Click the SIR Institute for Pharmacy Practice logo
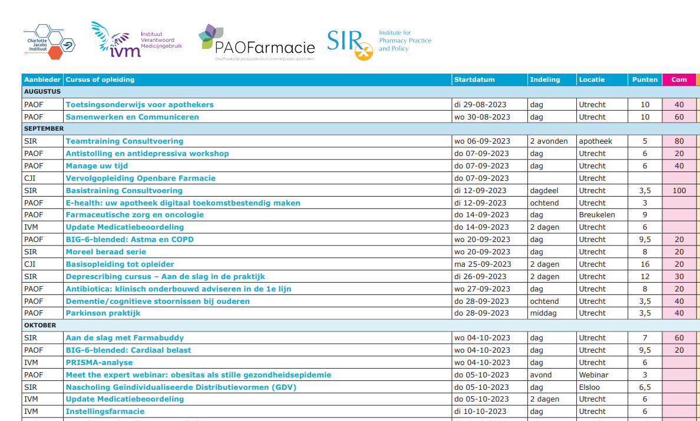700x421 pixels. [379, 44]
